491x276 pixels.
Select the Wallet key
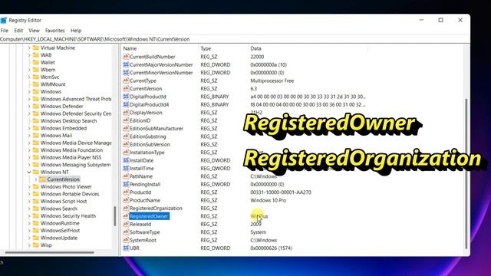click(48, 63)
